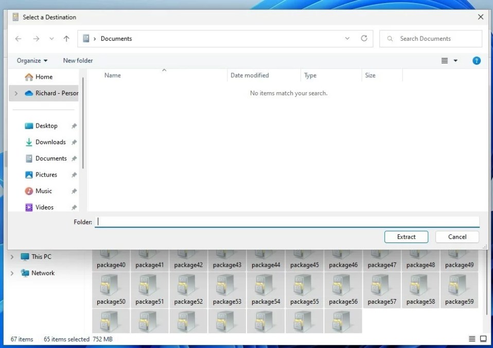Click the Extract button
Viewport: 493px width, 348px height.
pyautogui.click(x=406, y=237)
